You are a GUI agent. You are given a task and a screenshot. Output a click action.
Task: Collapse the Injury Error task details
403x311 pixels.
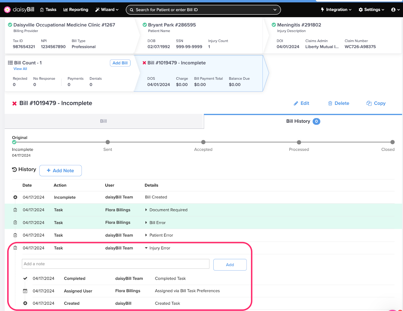(x=146, y=248)
